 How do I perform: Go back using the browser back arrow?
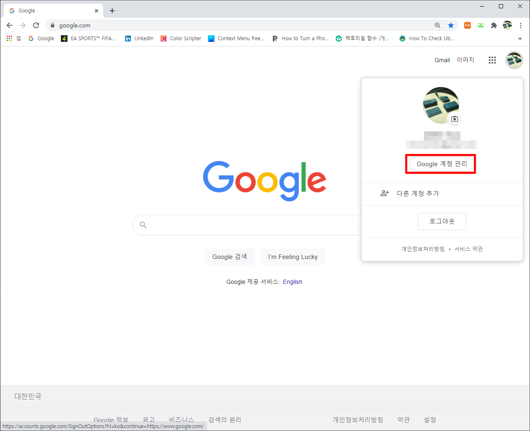10,25
